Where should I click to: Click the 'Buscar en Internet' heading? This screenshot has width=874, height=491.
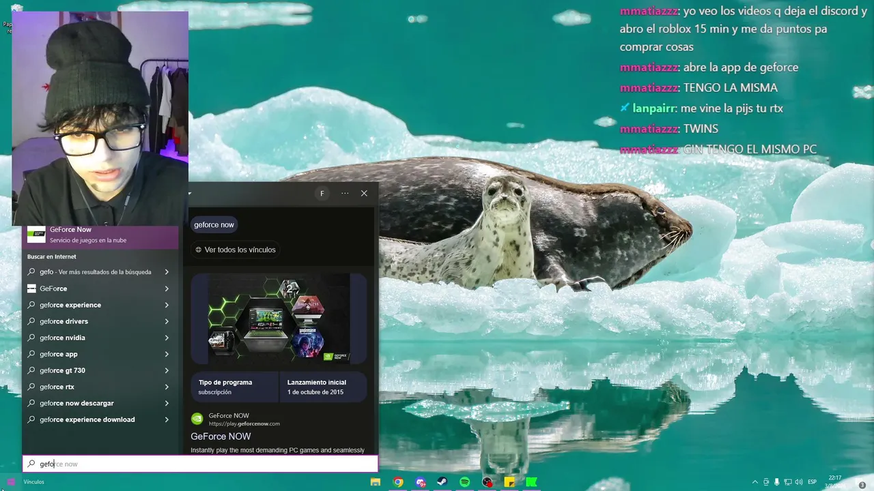point(52,256)
